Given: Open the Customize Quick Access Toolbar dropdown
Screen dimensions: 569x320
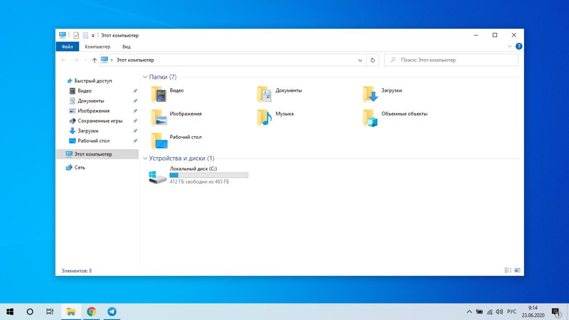Looking at the screenshot, I should (x=93, y=36).
